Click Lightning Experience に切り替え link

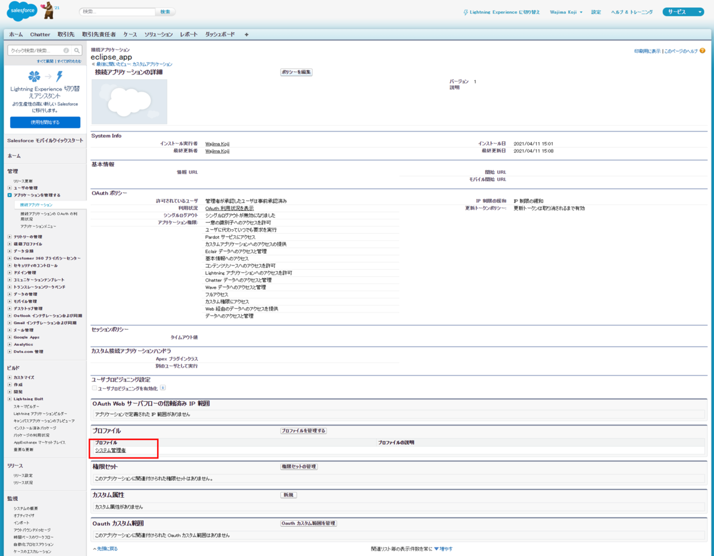[505, 12]
